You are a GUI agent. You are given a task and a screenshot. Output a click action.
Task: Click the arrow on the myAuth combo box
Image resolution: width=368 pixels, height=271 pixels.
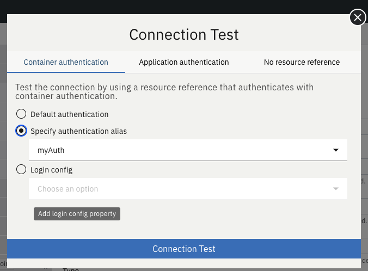click(336, 150)
